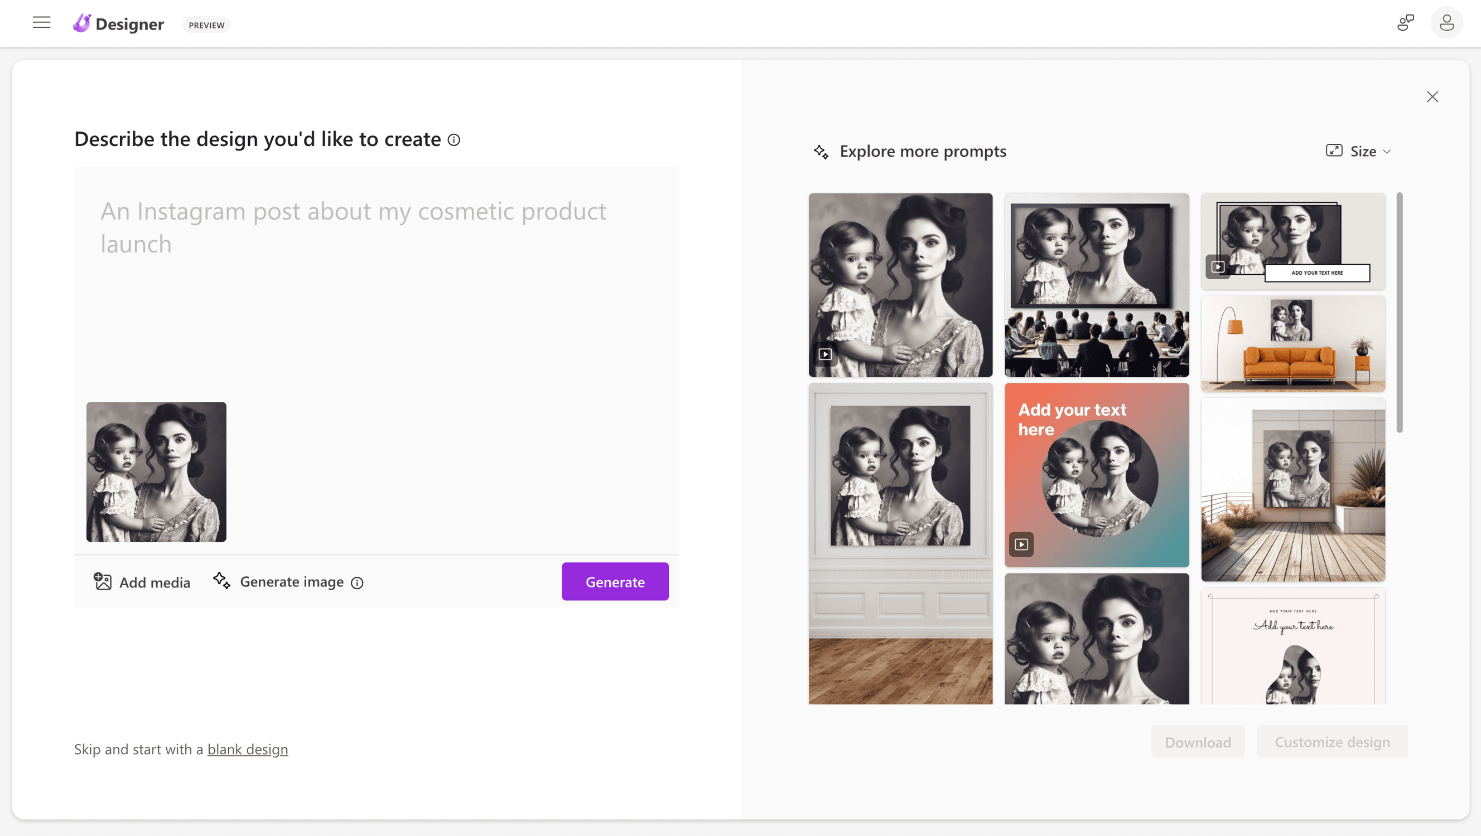Click the Customize design button
Screen dimensions: 1481x836
[x=1332, y=742]
